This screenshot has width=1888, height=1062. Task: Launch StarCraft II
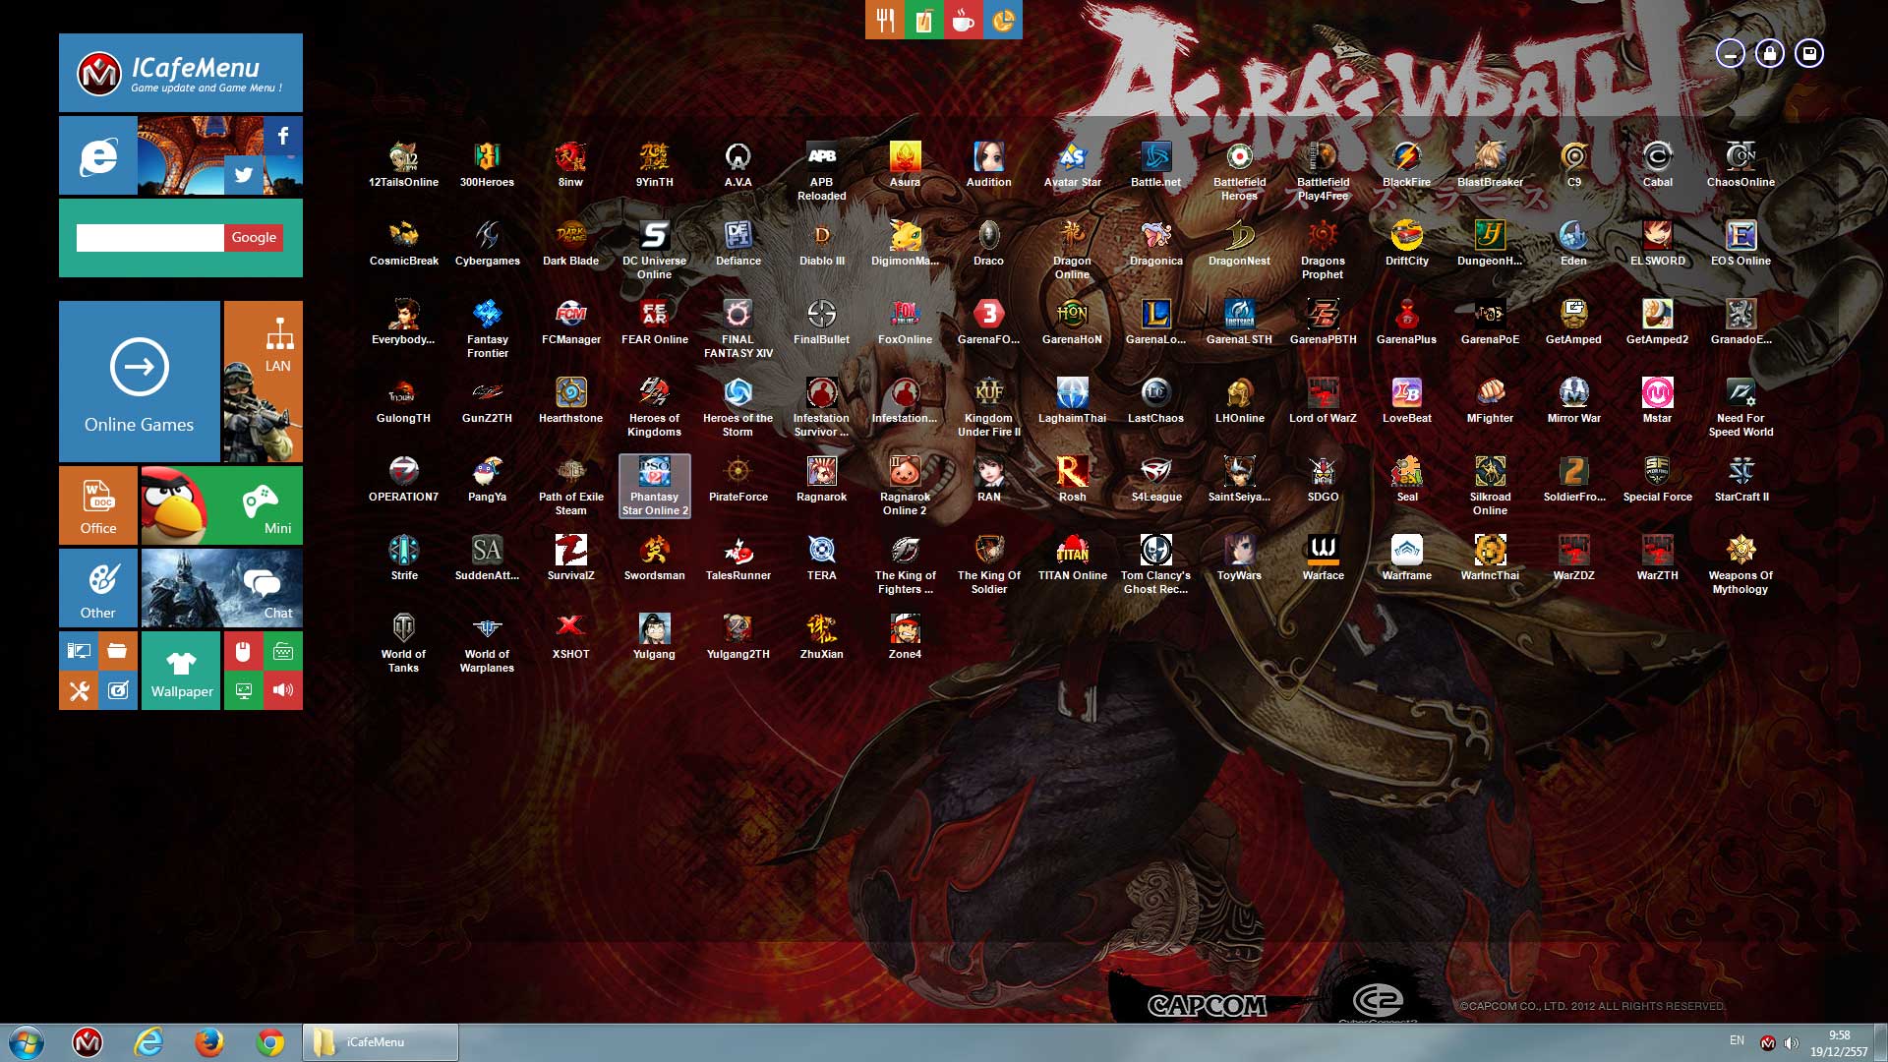[x=1740, y=479]
